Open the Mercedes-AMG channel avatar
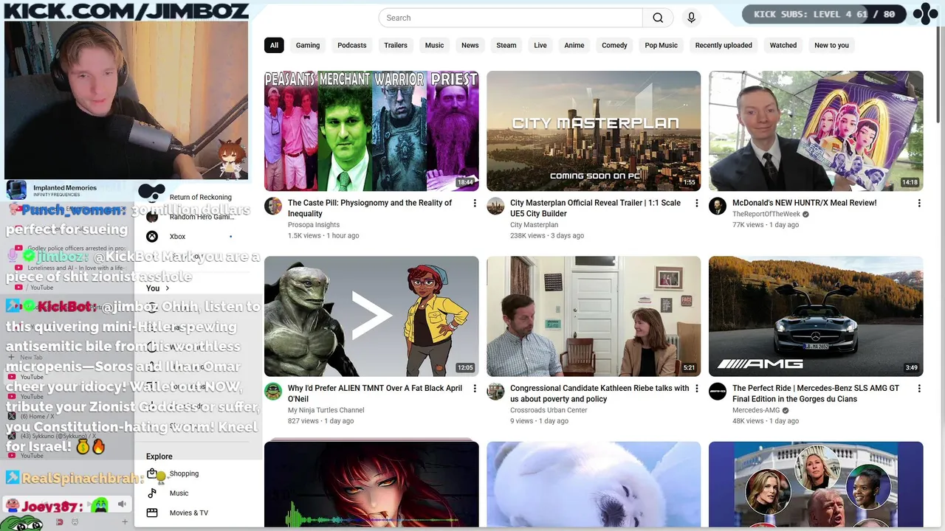 pyautogui.click(x=718, y=391)
